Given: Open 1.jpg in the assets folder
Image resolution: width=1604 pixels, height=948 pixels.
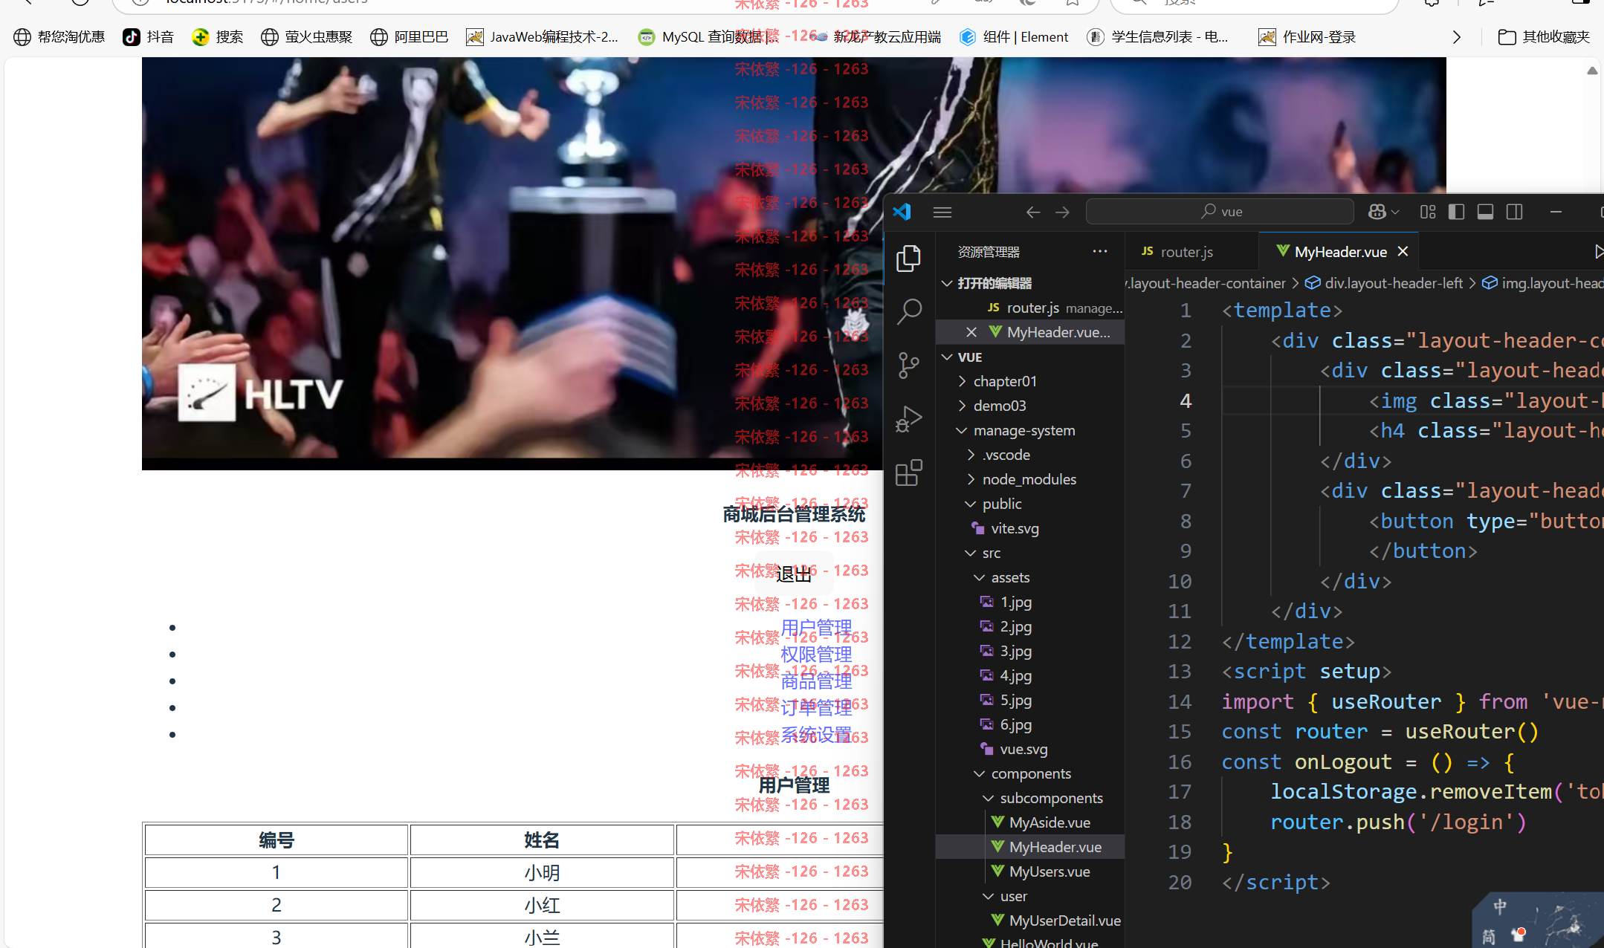Looking at the screenshot, I should (1015, 602).
